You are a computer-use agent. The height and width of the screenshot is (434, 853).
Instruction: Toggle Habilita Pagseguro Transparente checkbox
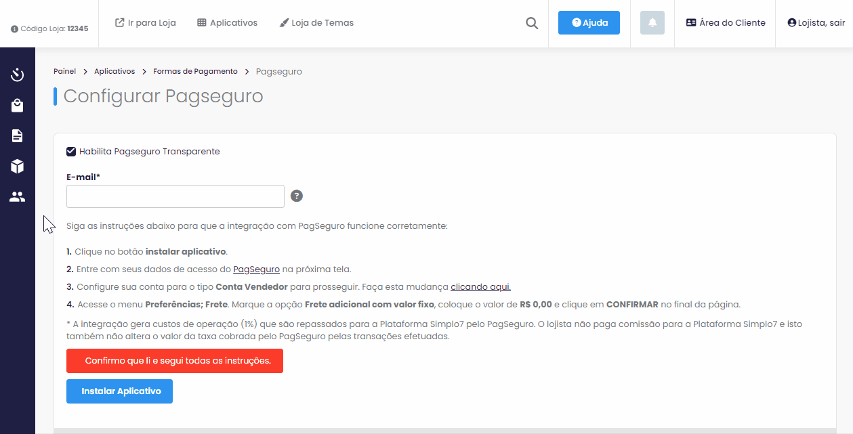[71, 152]
